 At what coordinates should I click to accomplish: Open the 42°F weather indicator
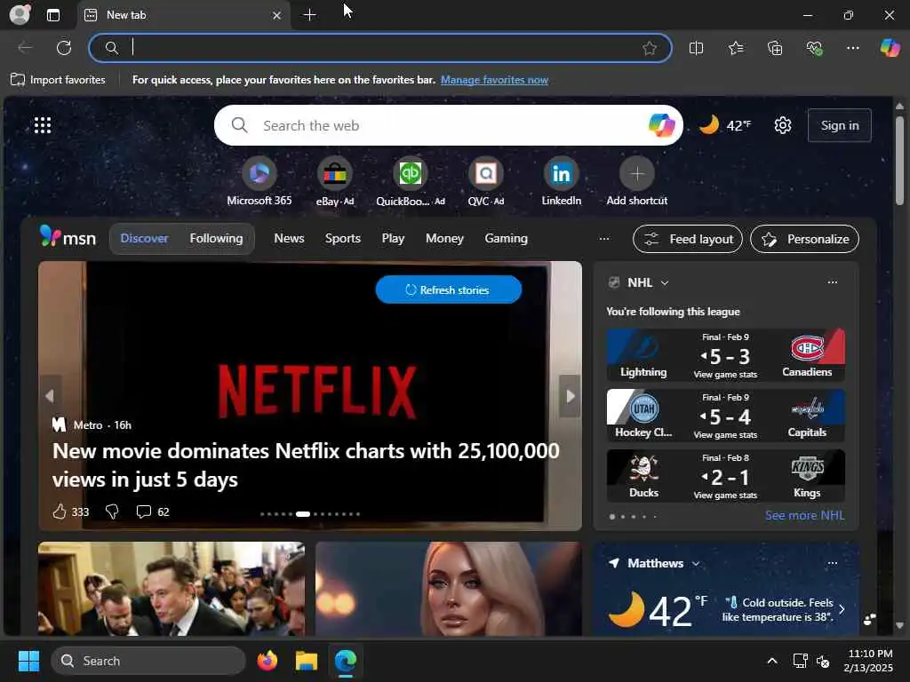click(x=725, y=125)
